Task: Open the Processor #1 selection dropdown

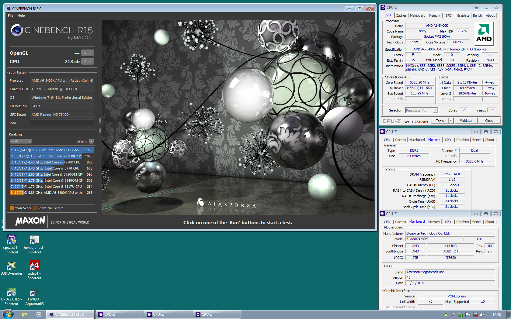Action: tap(421, 111)
